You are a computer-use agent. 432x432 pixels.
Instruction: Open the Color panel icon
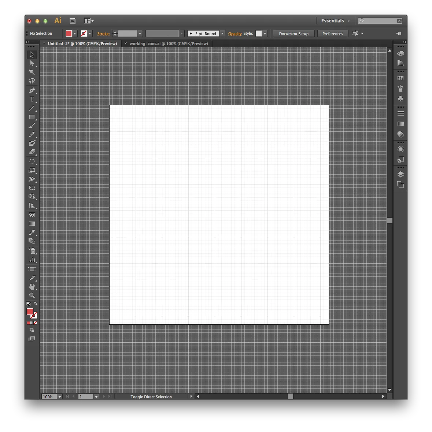400,53
